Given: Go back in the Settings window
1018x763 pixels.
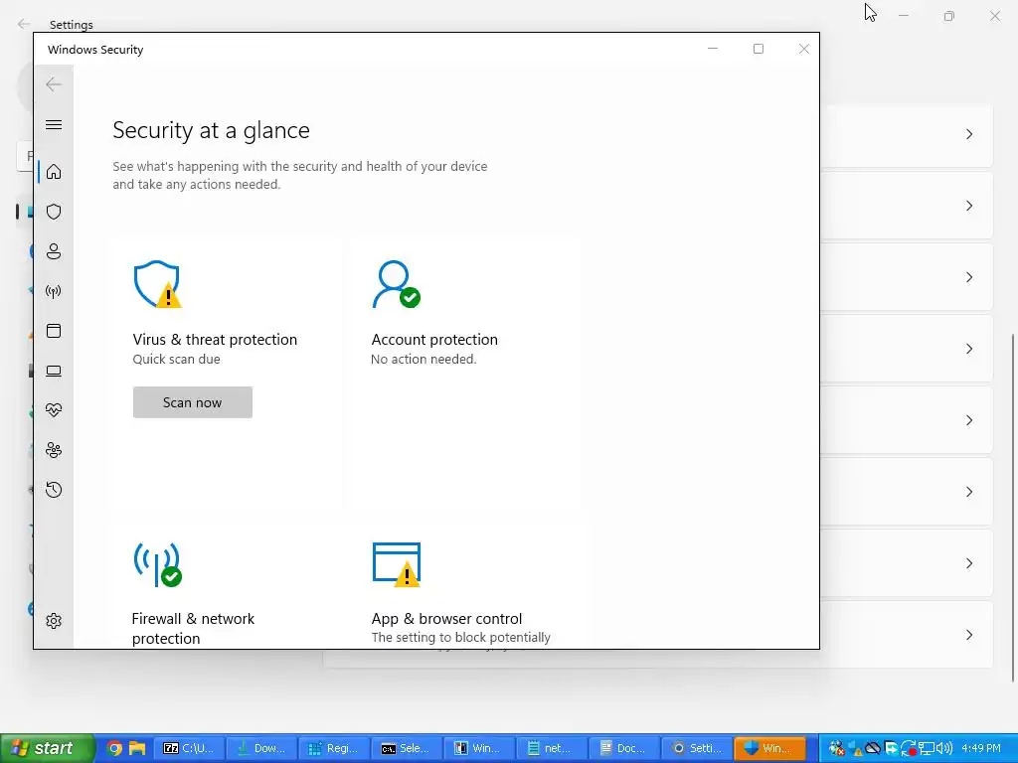Looking at the screenshot, I should click(24, 24).
